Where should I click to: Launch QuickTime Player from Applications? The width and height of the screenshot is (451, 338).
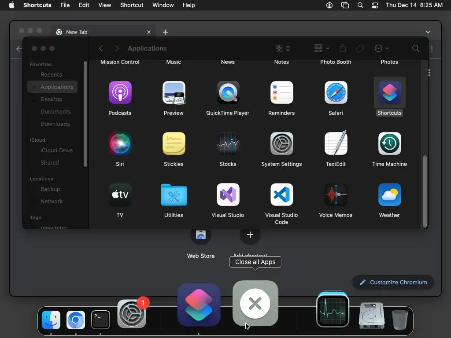click(228, 92)
